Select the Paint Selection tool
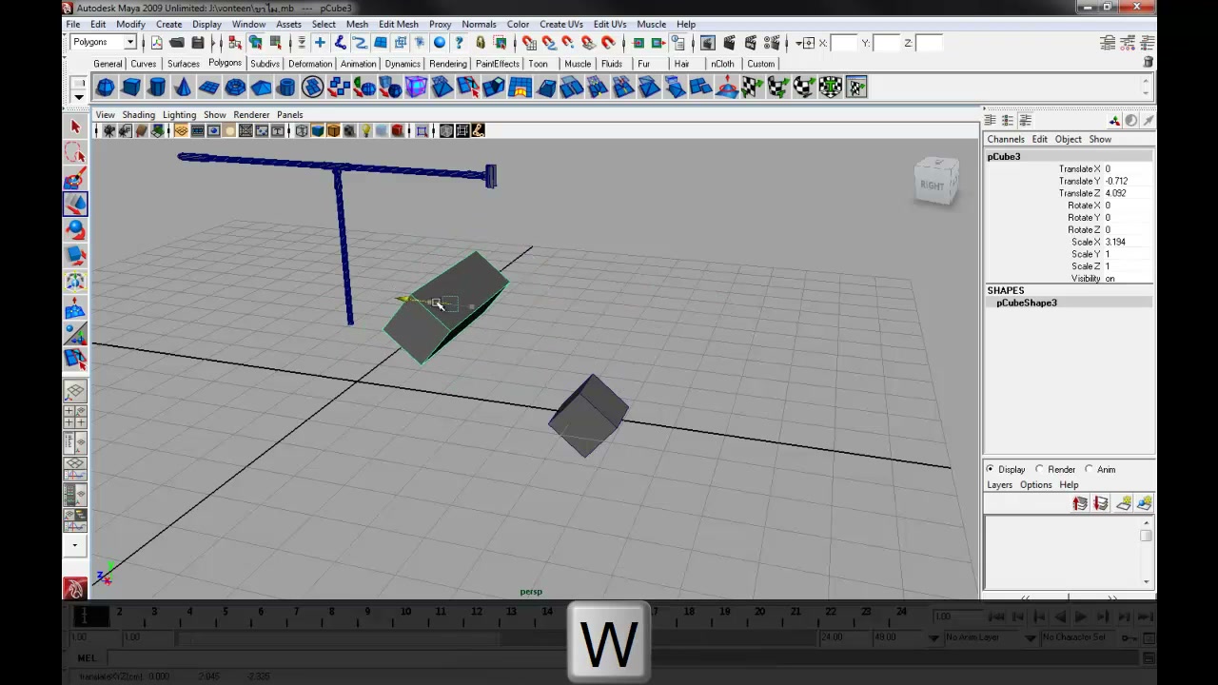 pos(75,179)
